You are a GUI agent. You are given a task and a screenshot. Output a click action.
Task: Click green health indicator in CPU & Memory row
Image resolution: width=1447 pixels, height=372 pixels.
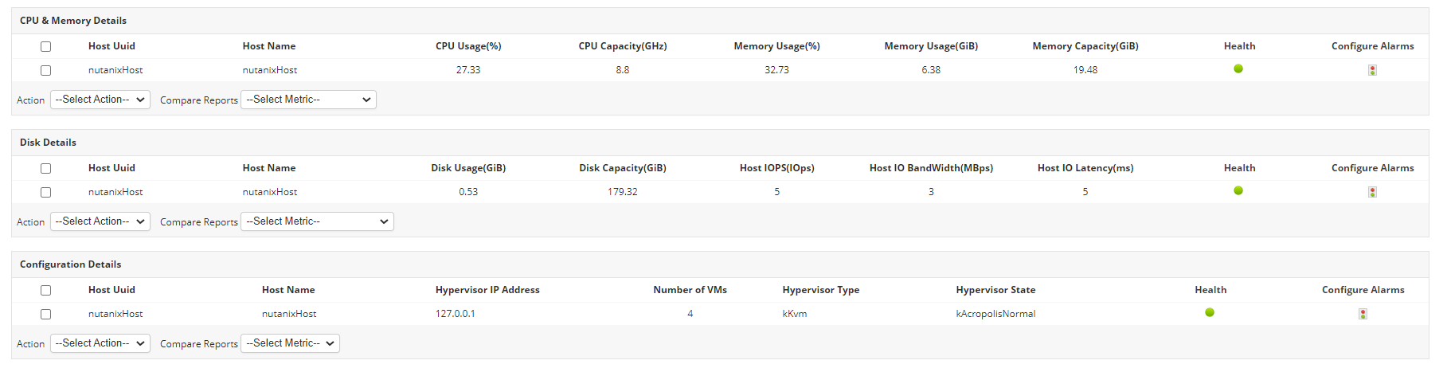1238,69
